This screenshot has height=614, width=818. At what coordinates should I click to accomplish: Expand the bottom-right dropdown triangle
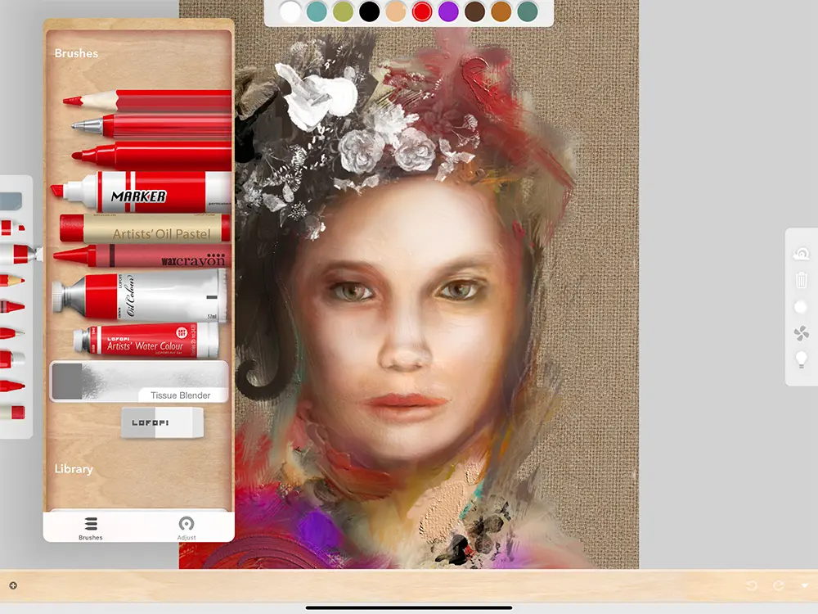805,586
